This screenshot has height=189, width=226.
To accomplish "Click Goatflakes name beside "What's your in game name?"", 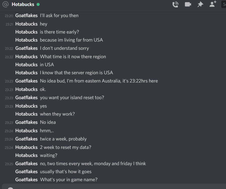I will pos(26,180).
